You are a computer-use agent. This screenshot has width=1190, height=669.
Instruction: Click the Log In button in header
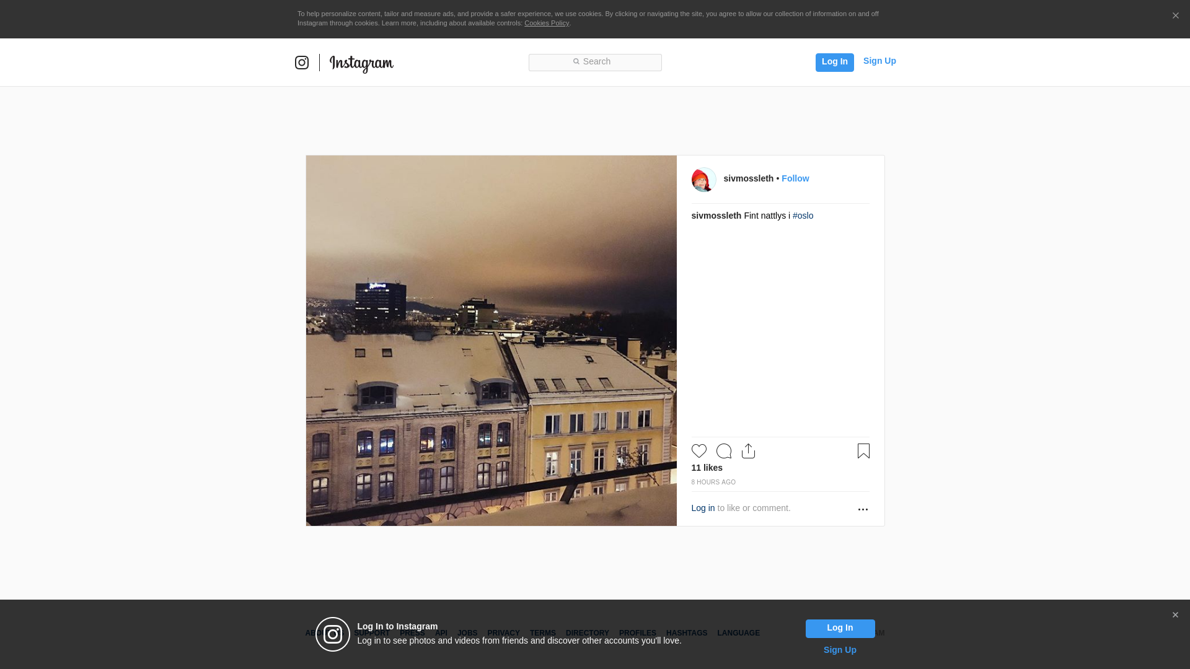[x=834, y=62]
